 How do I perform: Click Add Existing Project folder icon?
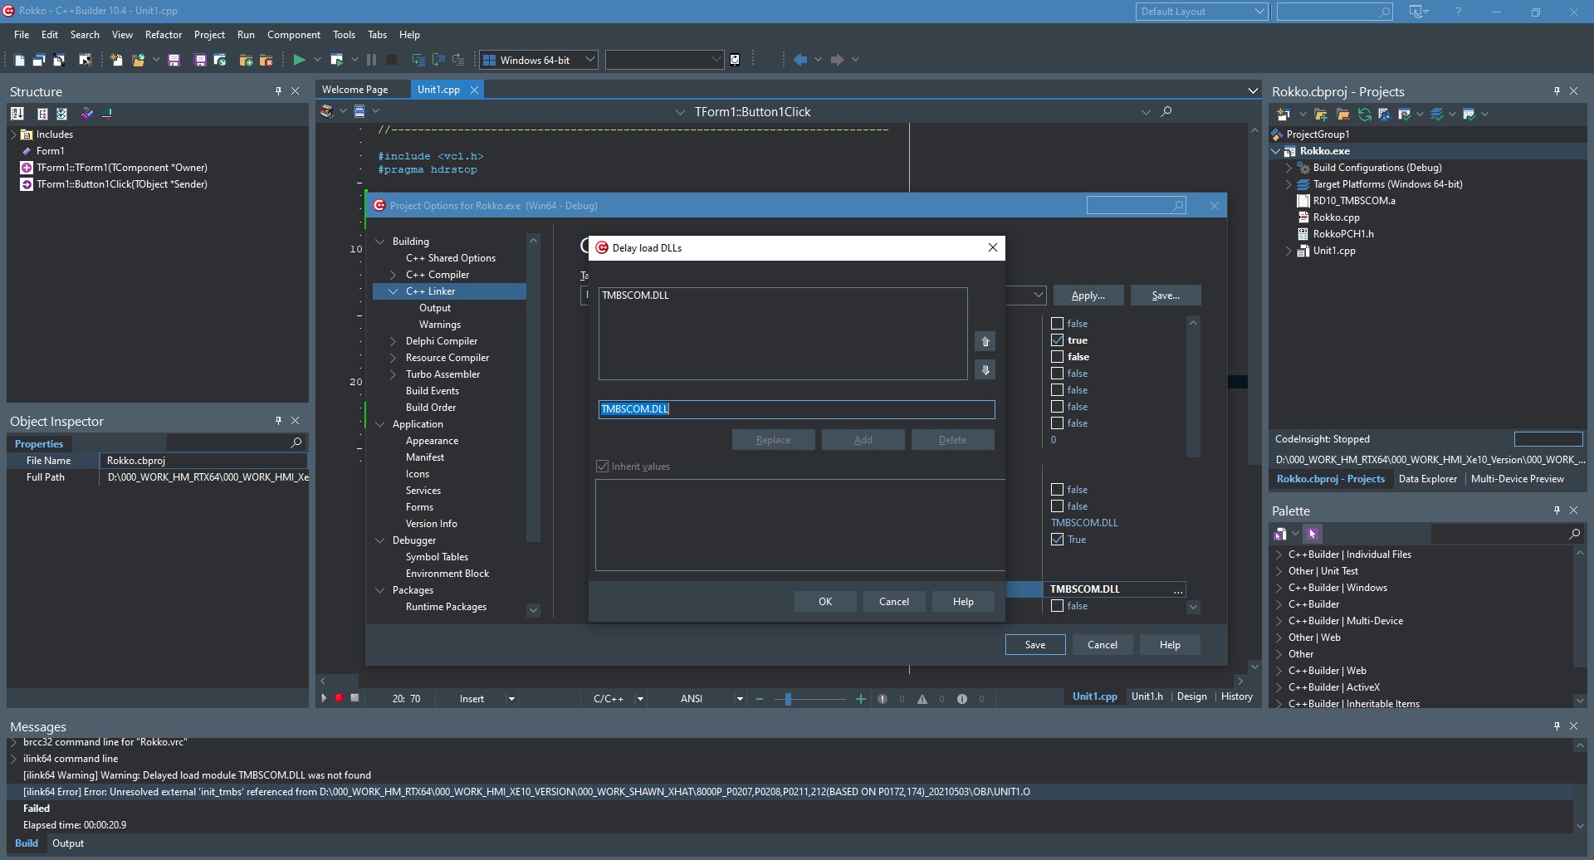(x=1321, y=115)
